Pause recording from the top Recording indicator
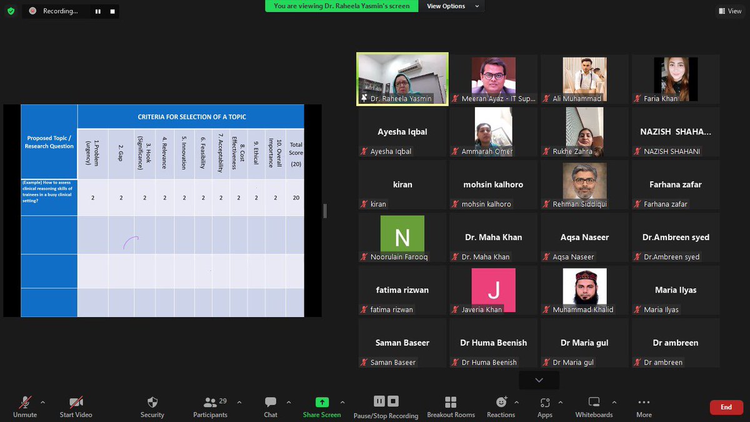Viewport: 750px width, 422px height. pos(97,11)
